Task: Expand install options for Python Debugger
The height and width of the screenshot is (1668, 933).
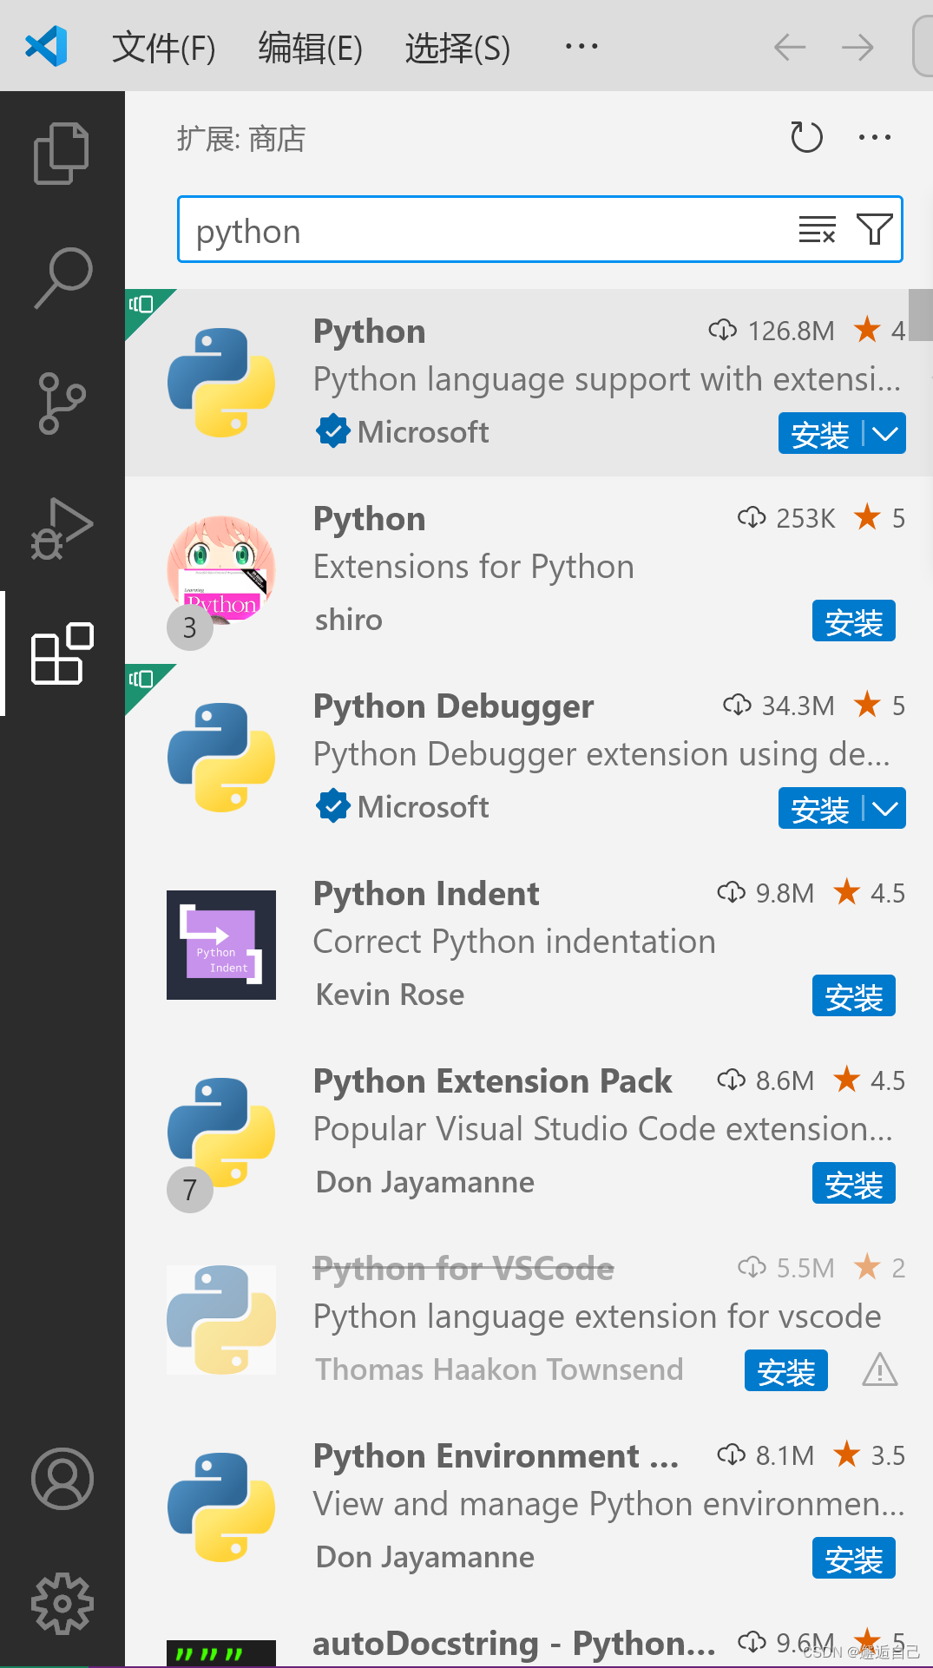Action: 885,808
